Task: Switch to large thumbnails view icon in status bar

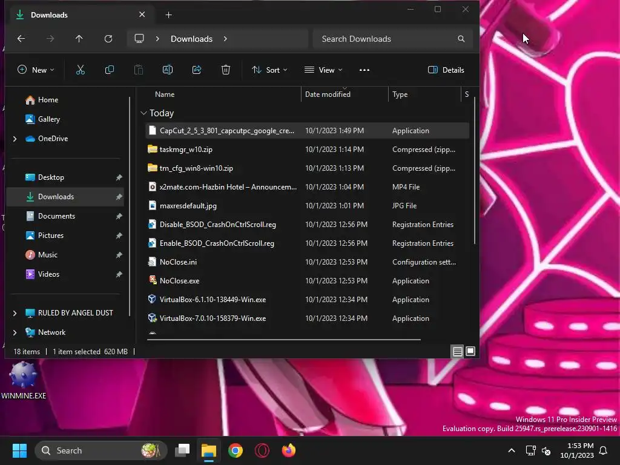Action: coord(470,351)
